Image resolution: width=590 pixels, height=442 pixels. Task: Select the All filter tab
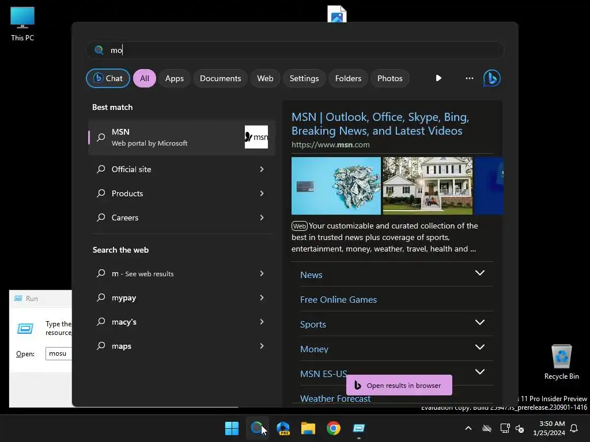(145, 78)
